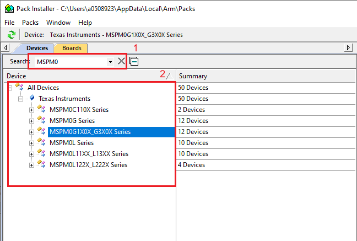Open the File menu

click(9, 23)
